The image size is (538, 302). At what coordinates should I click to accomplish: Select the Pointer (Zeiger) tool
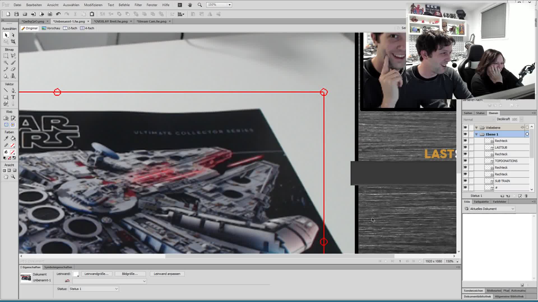tap(6, 35)
